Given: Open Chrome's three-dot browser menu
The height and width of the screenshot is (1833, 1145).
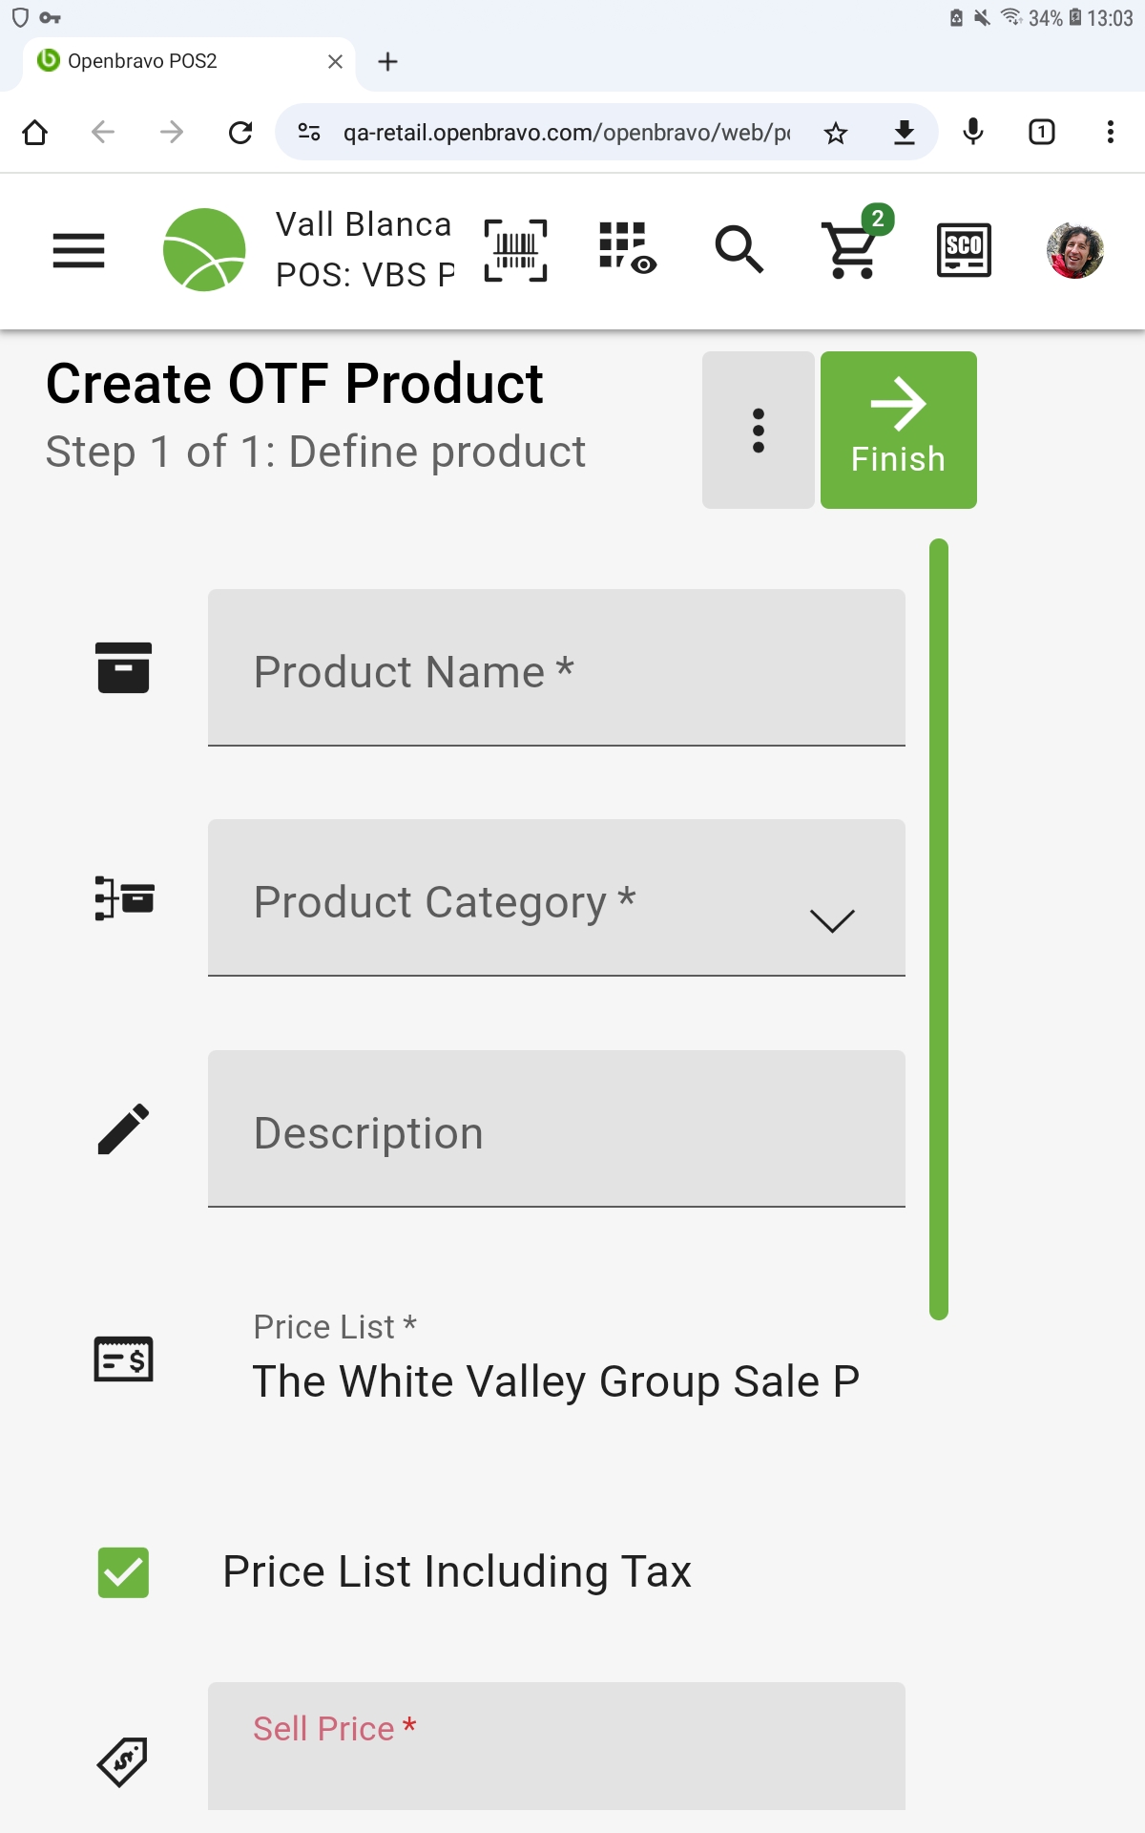Looking at the screenshot, I should (1110, 132).
